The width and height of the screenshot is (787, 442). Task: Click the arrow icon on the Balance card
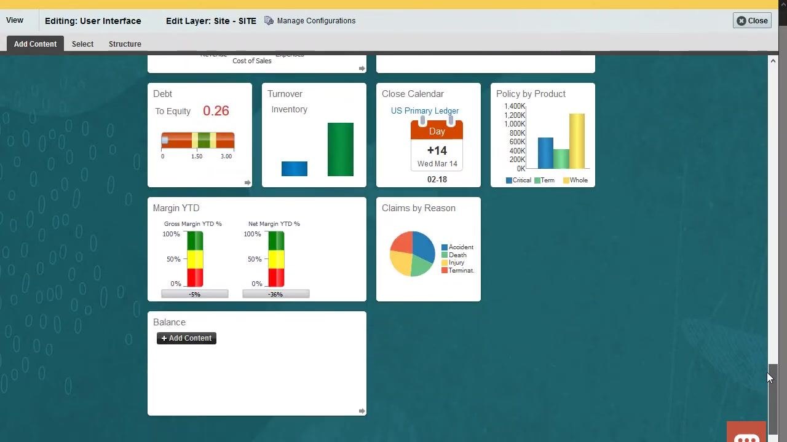(x=362, y=411)
